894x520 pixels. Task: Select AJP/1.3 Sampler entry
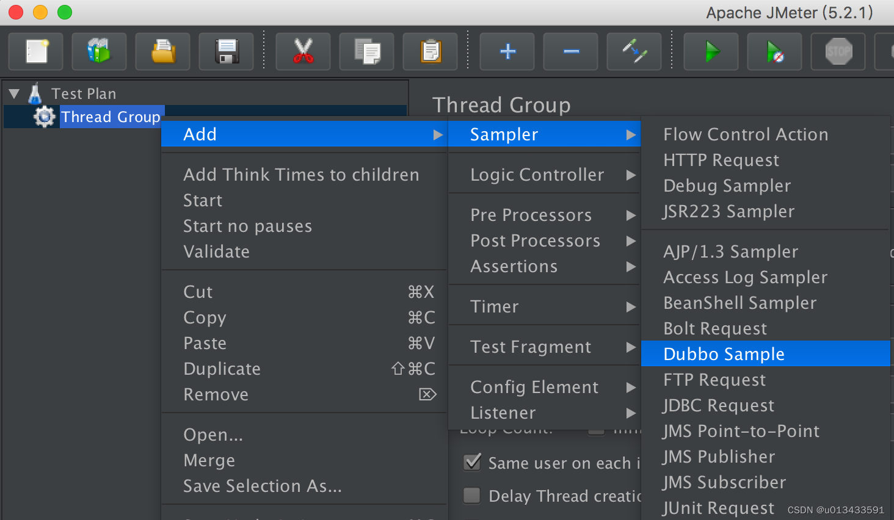click(766, 251)
